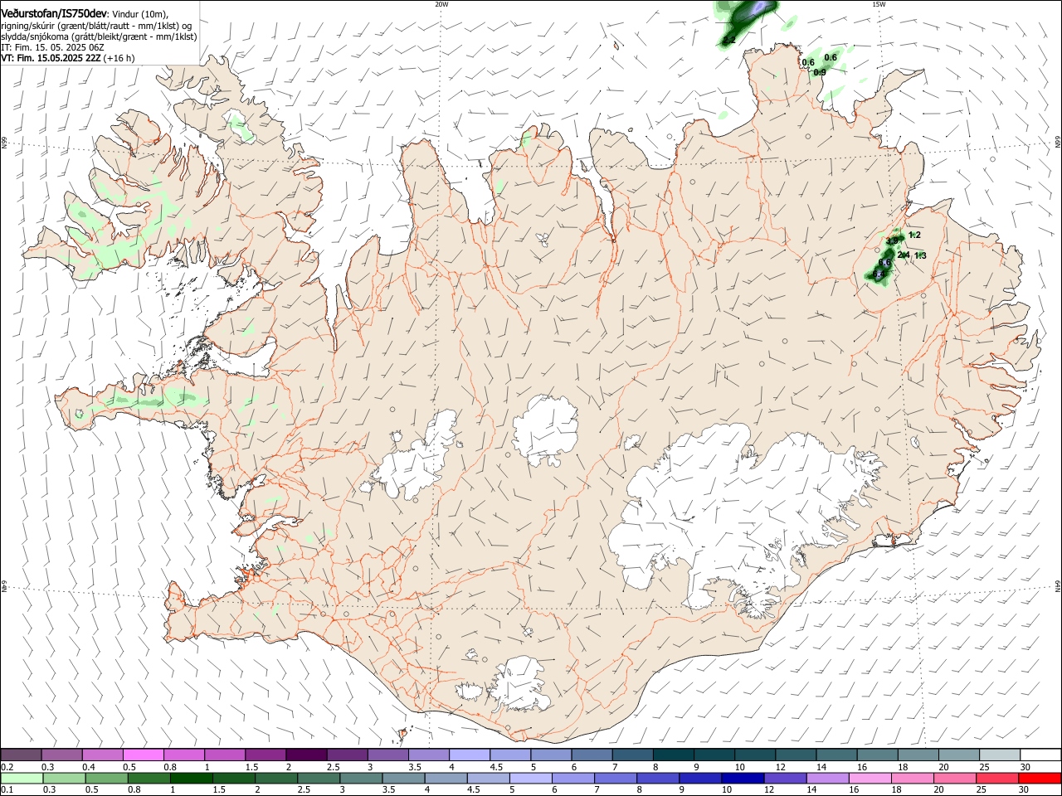Click the 'VT: Fim. 15.05.2025 22Z' valid-time line

click(x=67, y=58)
